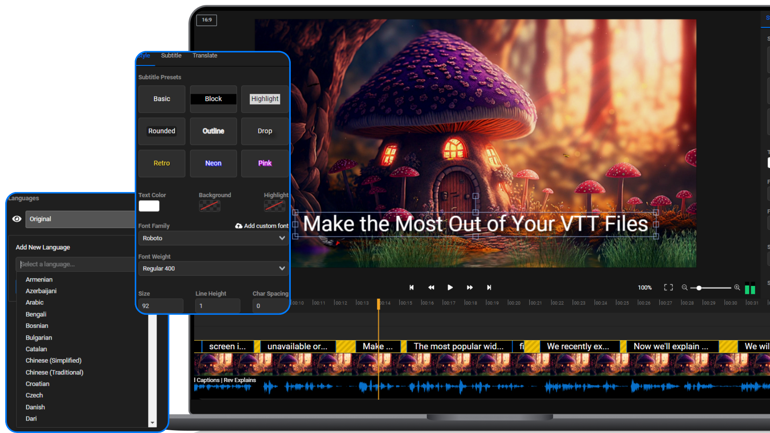Skip to the end of the timeline
The height and width of the screenshot is (433, 770).
coord(489,287)
